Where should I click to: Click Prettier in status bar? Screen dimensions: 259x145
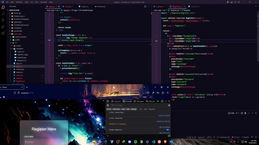(245, 137)
